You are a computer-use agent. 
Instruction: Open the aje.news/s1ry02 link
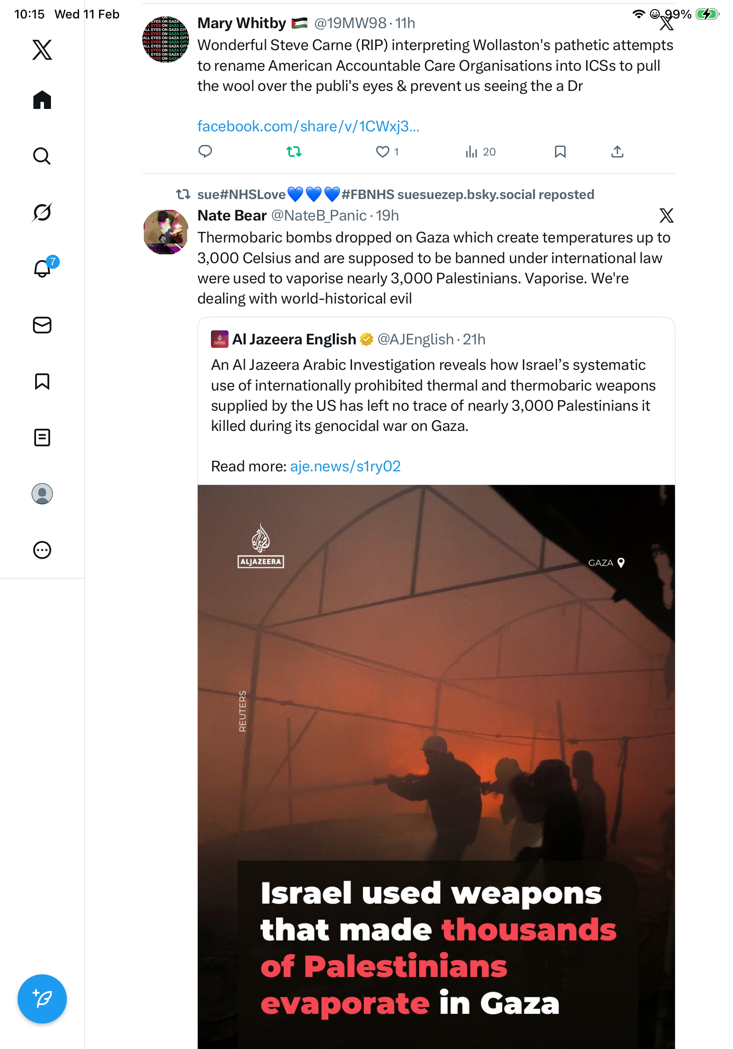tap(345, 466)
